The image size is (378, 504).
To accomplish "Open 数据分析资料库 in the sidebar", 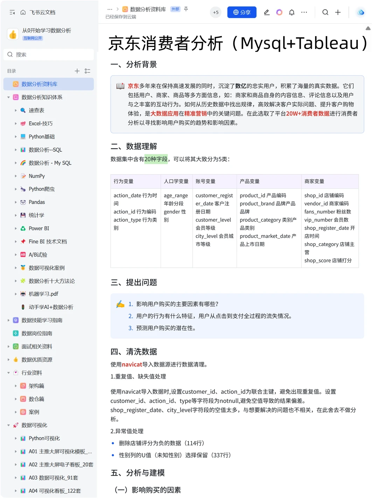I will pos(49,84).
